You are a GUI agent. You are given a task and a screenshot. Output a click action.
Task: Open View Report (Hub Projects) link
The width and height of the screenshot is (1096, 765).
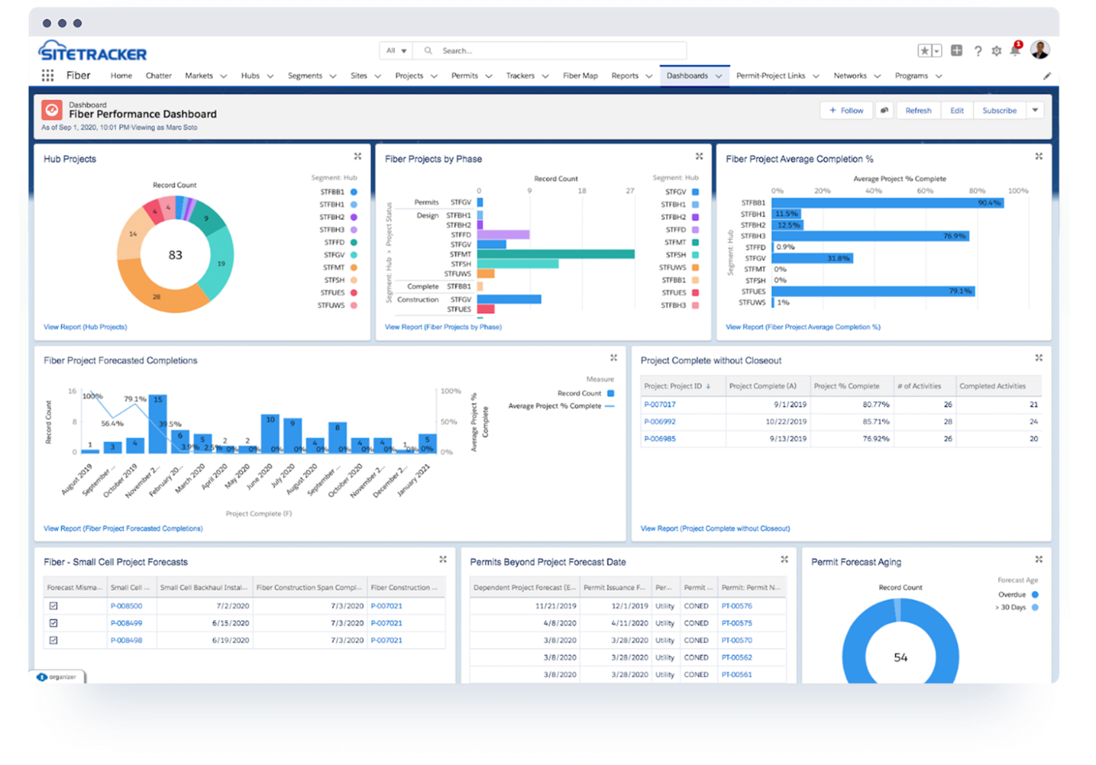pyautogui.click(x=85, y=327)
